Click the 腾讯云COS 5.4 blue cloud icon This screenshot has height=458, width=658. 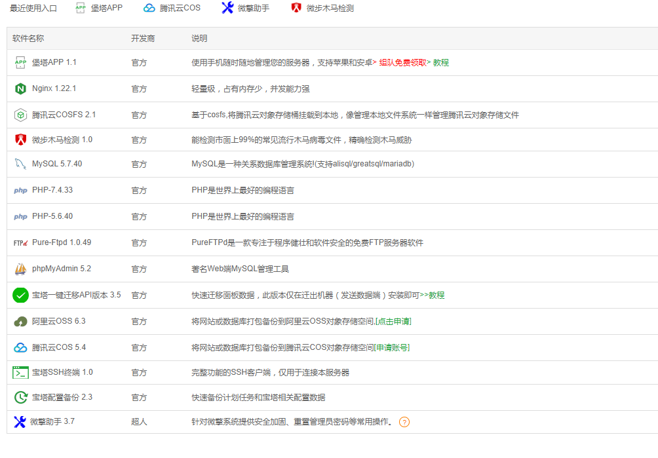[x=20, y=348]
